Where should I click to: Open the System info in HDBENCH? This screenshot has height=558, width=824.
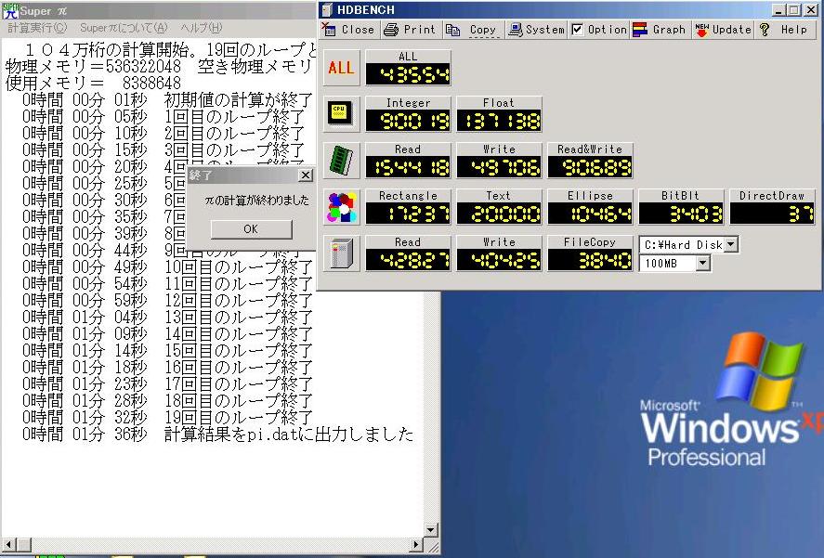(x=537, y=30)
